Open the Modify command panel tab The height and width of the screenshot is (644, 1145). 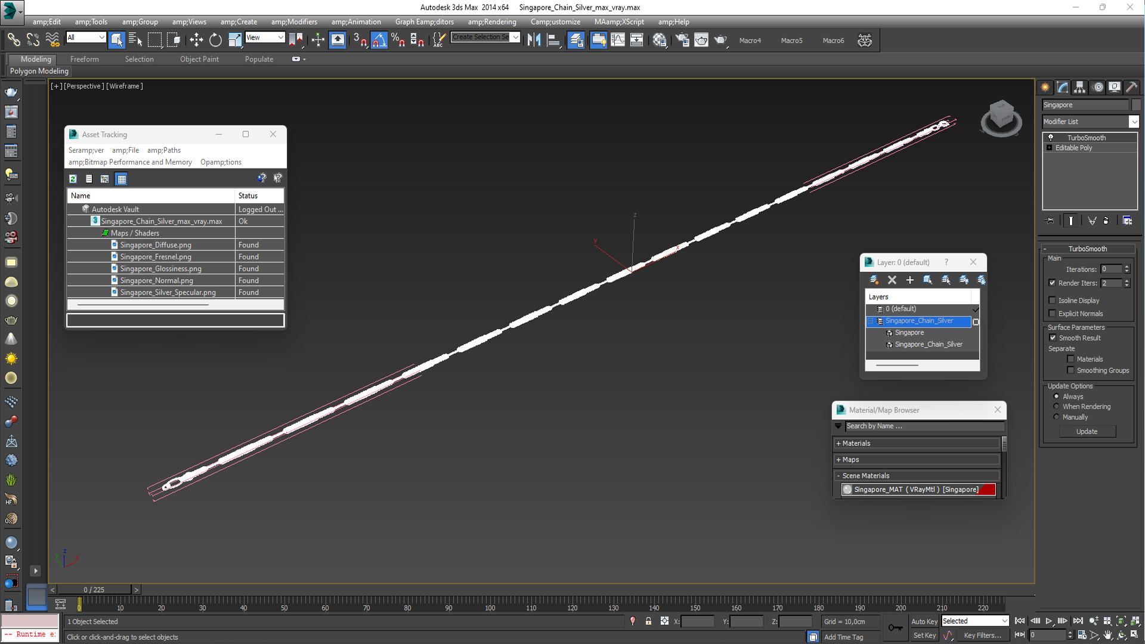point(1063,87)
